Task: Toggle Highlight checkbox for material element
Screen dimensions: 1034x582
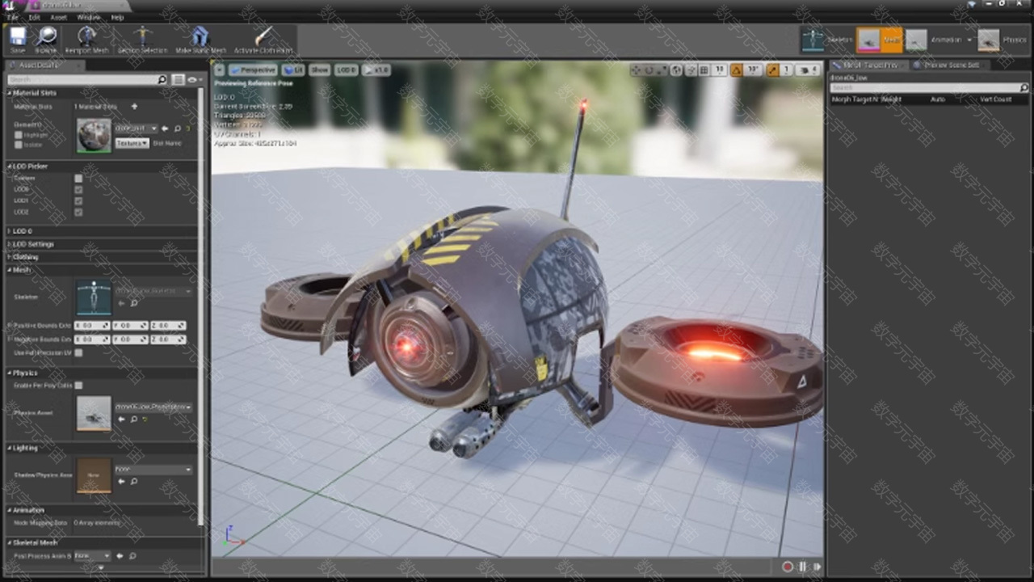Action: (18, 135)
